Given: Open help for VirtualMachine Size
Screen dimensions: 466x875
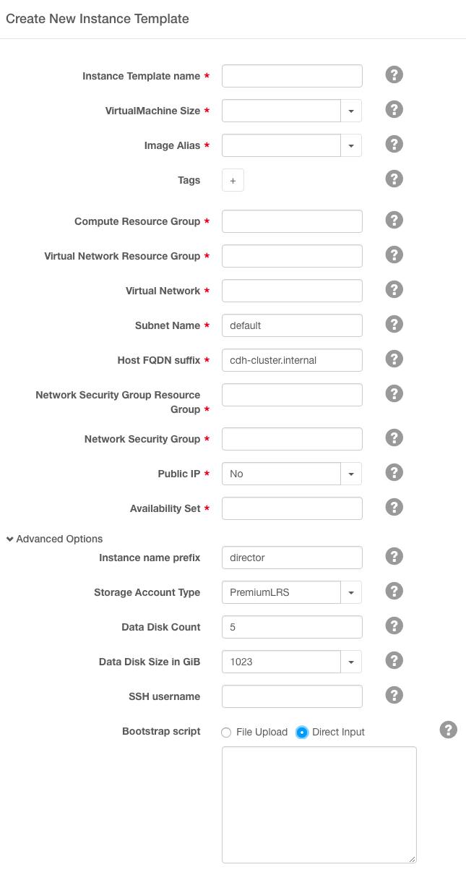Looking at the screenshot, I should pos(394,110).
